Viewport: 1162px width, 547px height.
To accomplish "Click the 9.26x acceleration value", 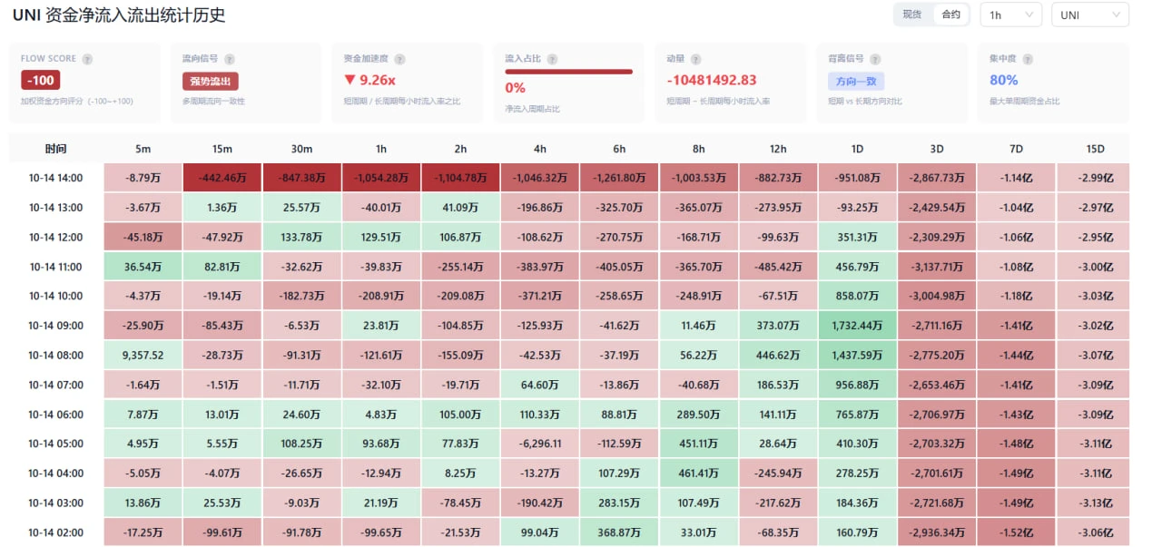I will click(x=378, y=80).
